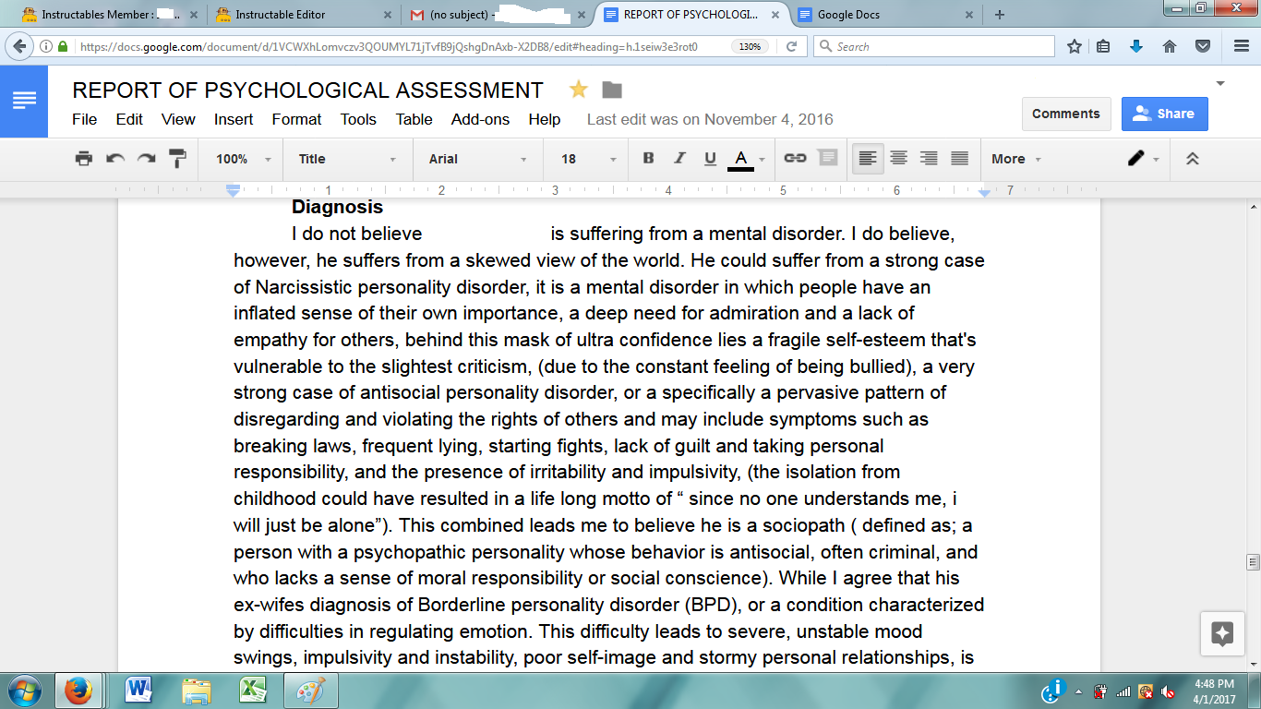Toggle underline formatting

pyautogui.click(x=710, y=158)
